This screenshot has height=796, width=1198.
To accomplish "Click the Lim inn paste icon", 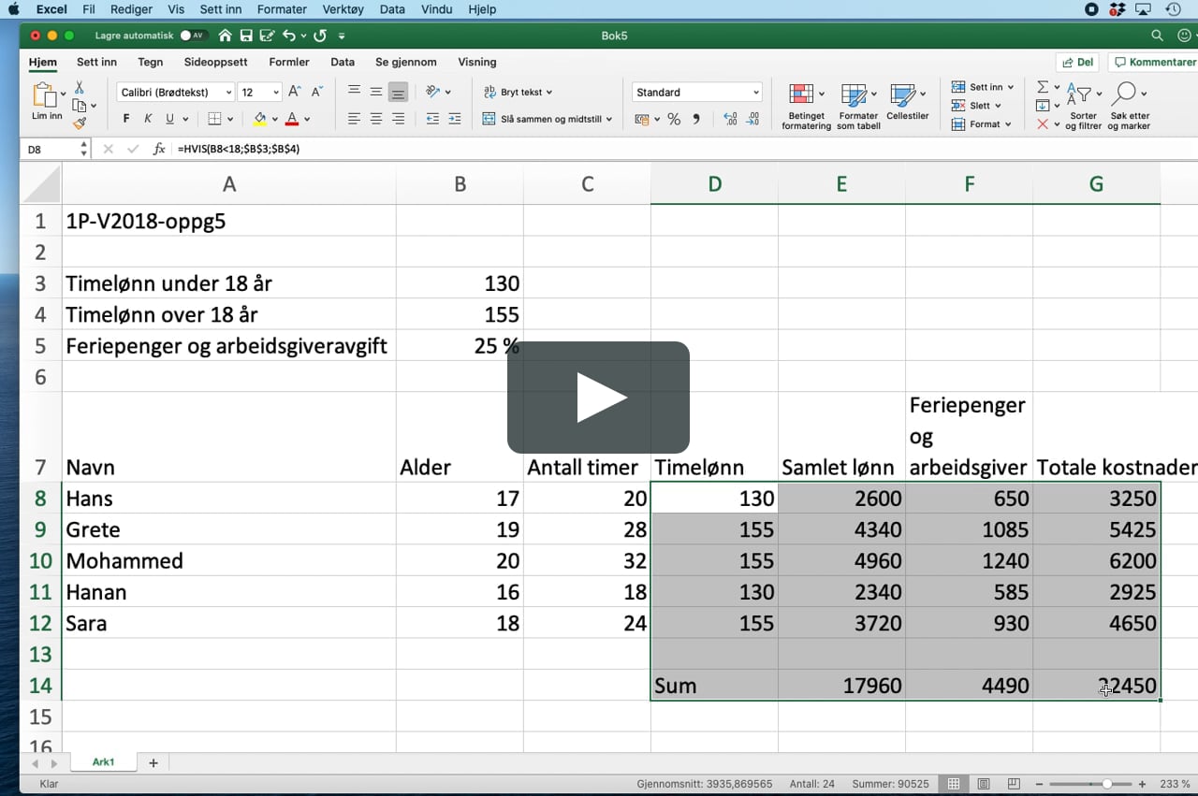I will (44, 94).
